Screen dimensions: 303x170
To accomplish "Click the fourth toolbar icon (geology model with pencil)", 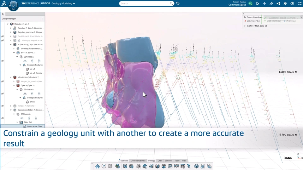I will [117, 166].
